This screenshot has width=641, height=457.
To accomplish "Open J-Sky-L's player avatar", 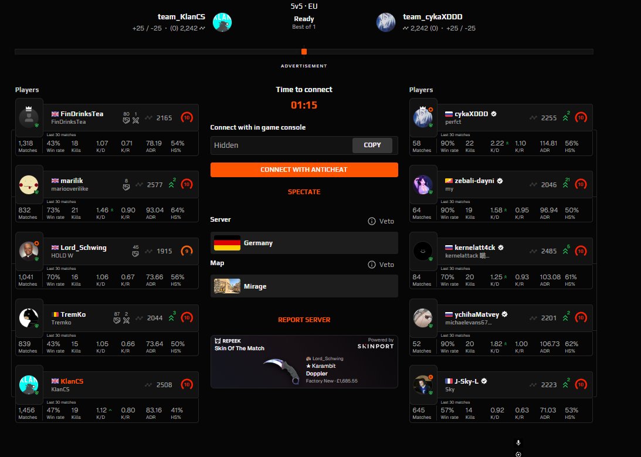I will click(x=423, y=385).
